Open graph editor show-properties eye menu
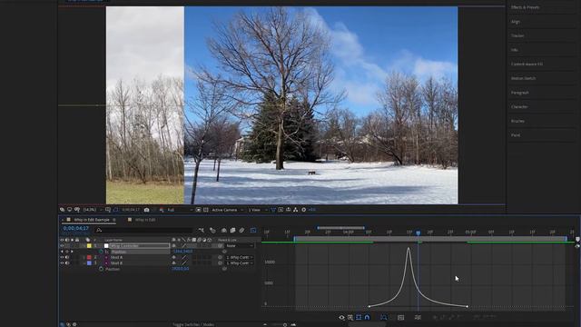This screenshot has width=581, height=327. [341, 317]
